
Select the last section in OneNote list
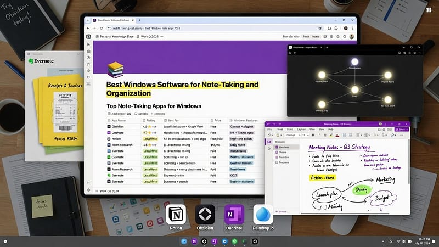[286, 162]
